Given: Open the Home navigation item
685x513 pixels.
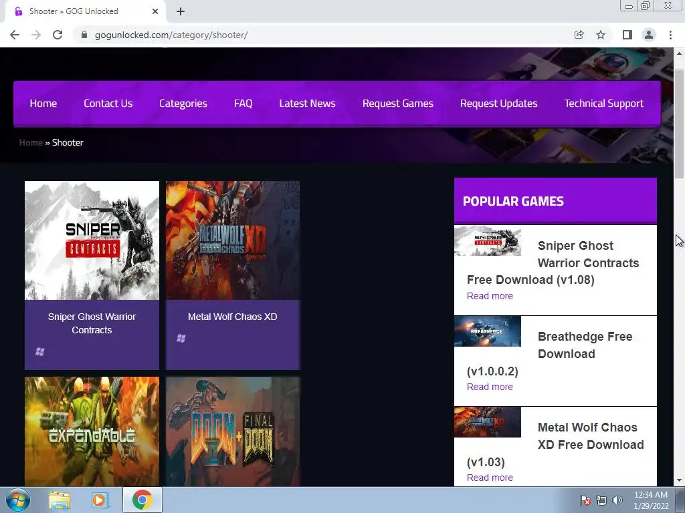Looking at the screenshot, I should (x=43, y=104).
